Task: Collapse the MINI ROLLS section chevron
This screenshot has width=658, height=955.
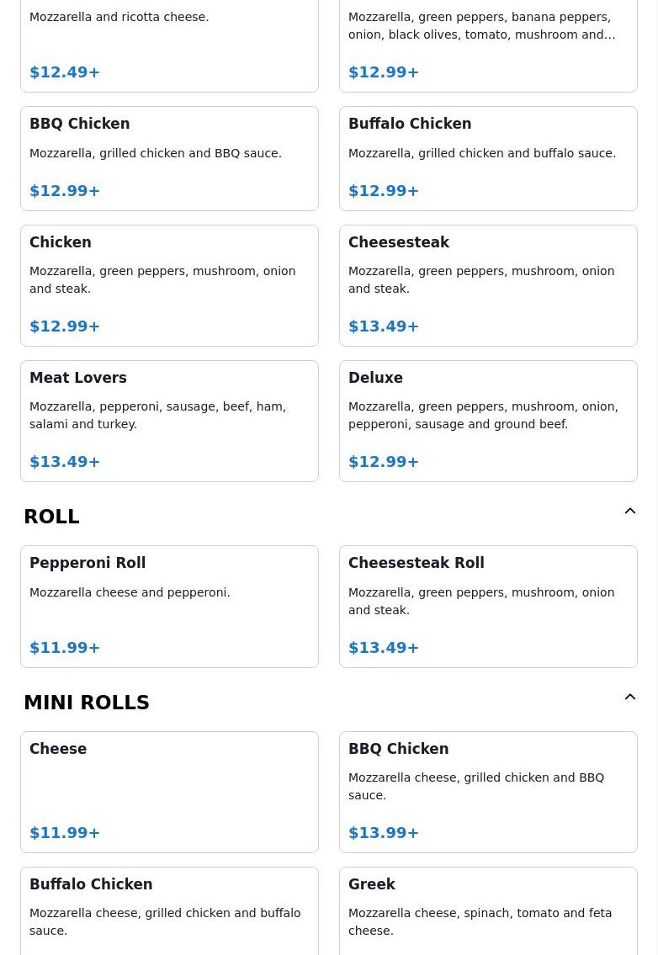Action: 630,697
